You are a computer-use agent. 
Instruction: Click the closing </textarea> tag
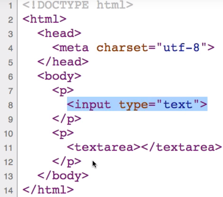coord(181,147)
